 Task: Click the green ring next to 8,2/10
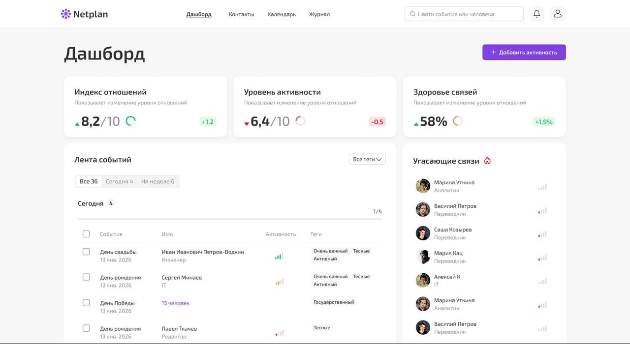coord(130,121)
